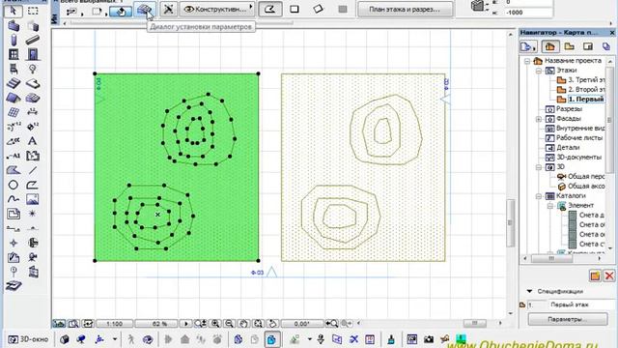Image resolution: width=618 pixels, height=348 pixels.
Task: Open Navigator project chooser dropdown
Action: click(x=528, y=47)
